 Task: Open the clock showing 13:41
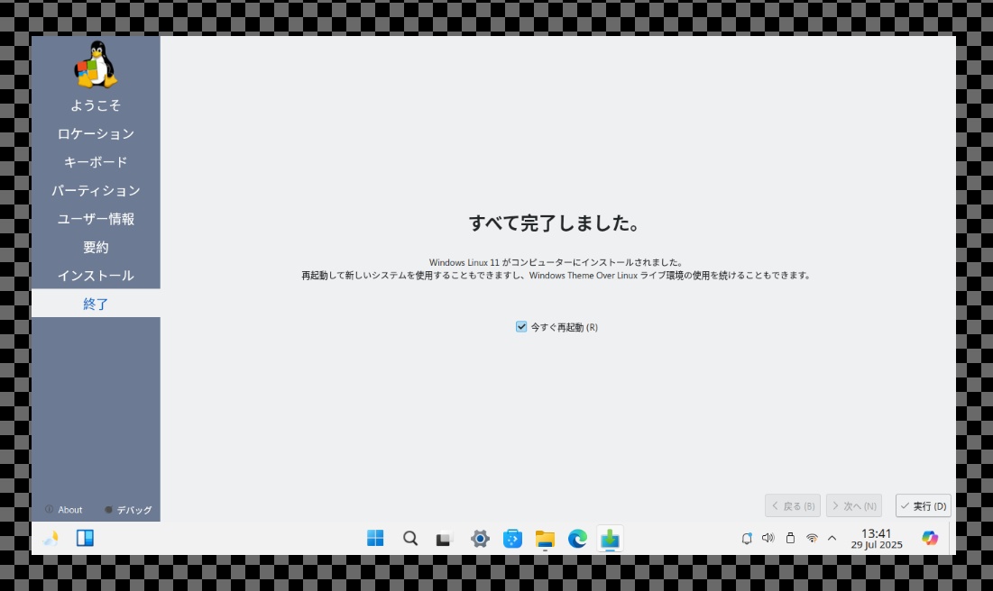point(877,539)
